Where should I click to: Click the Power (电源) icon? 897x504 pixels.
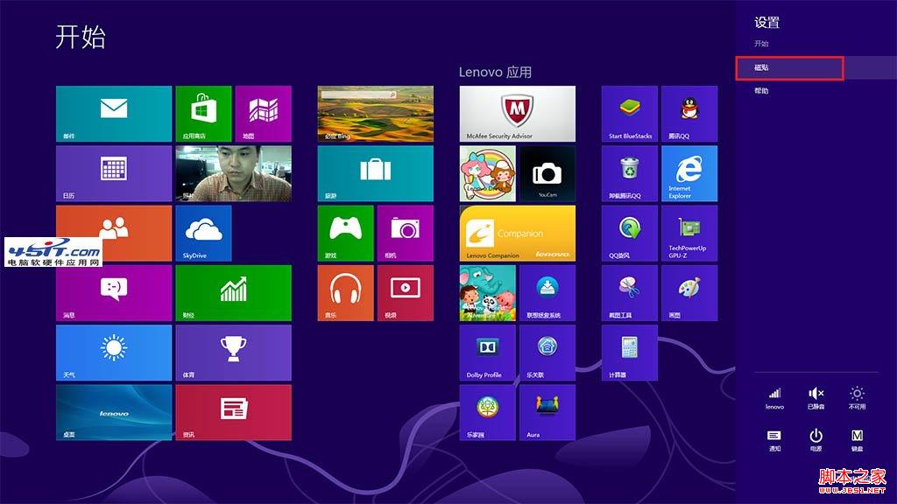(816, 440)
